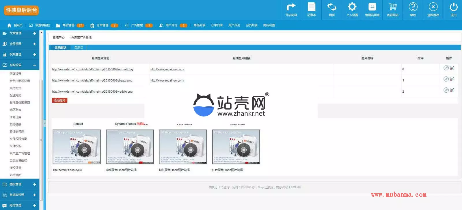
Task: Open 个人设置 gear icon
Action: click(x=352, y=10)
